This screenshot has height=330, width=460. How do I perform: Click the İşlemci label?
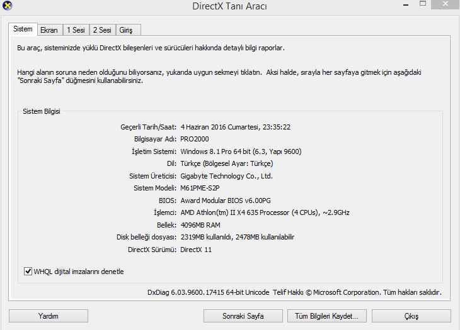point(165,212)
